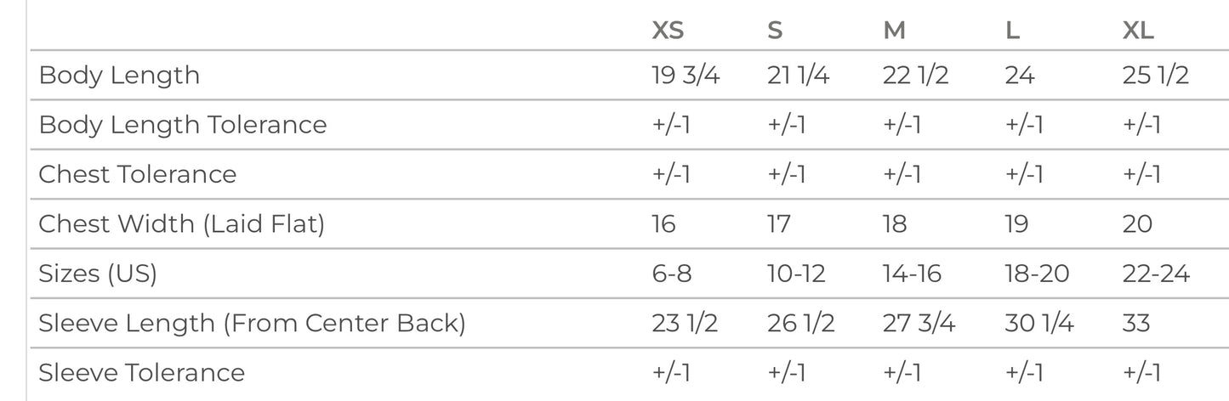Select the Sizes (US) row label

(98, 274)
